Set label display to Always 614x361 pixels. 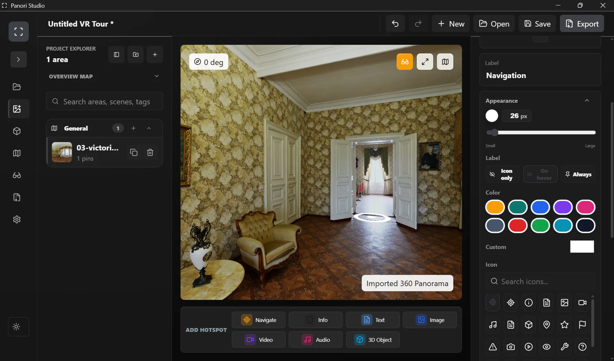[x=578, y=174]
